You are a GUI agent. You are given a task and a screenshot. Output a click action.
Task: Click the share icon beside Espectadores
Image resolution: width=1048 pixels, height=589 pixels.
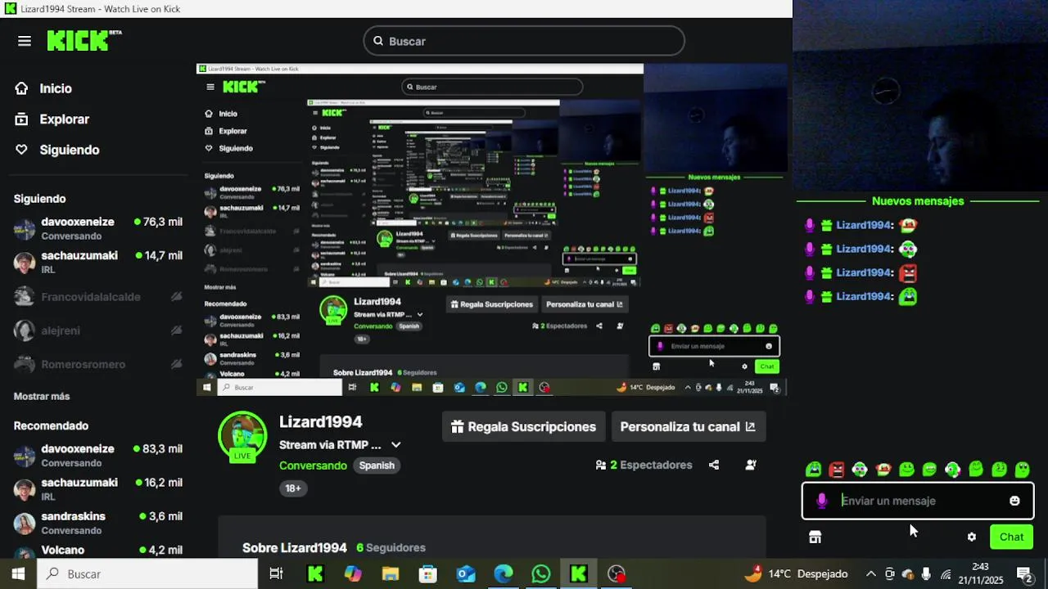click(x=714, y=465)
